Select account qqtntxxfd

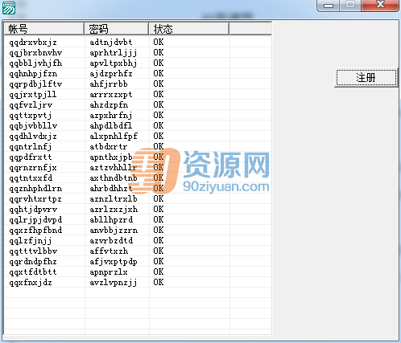click(x=31, y=178)
